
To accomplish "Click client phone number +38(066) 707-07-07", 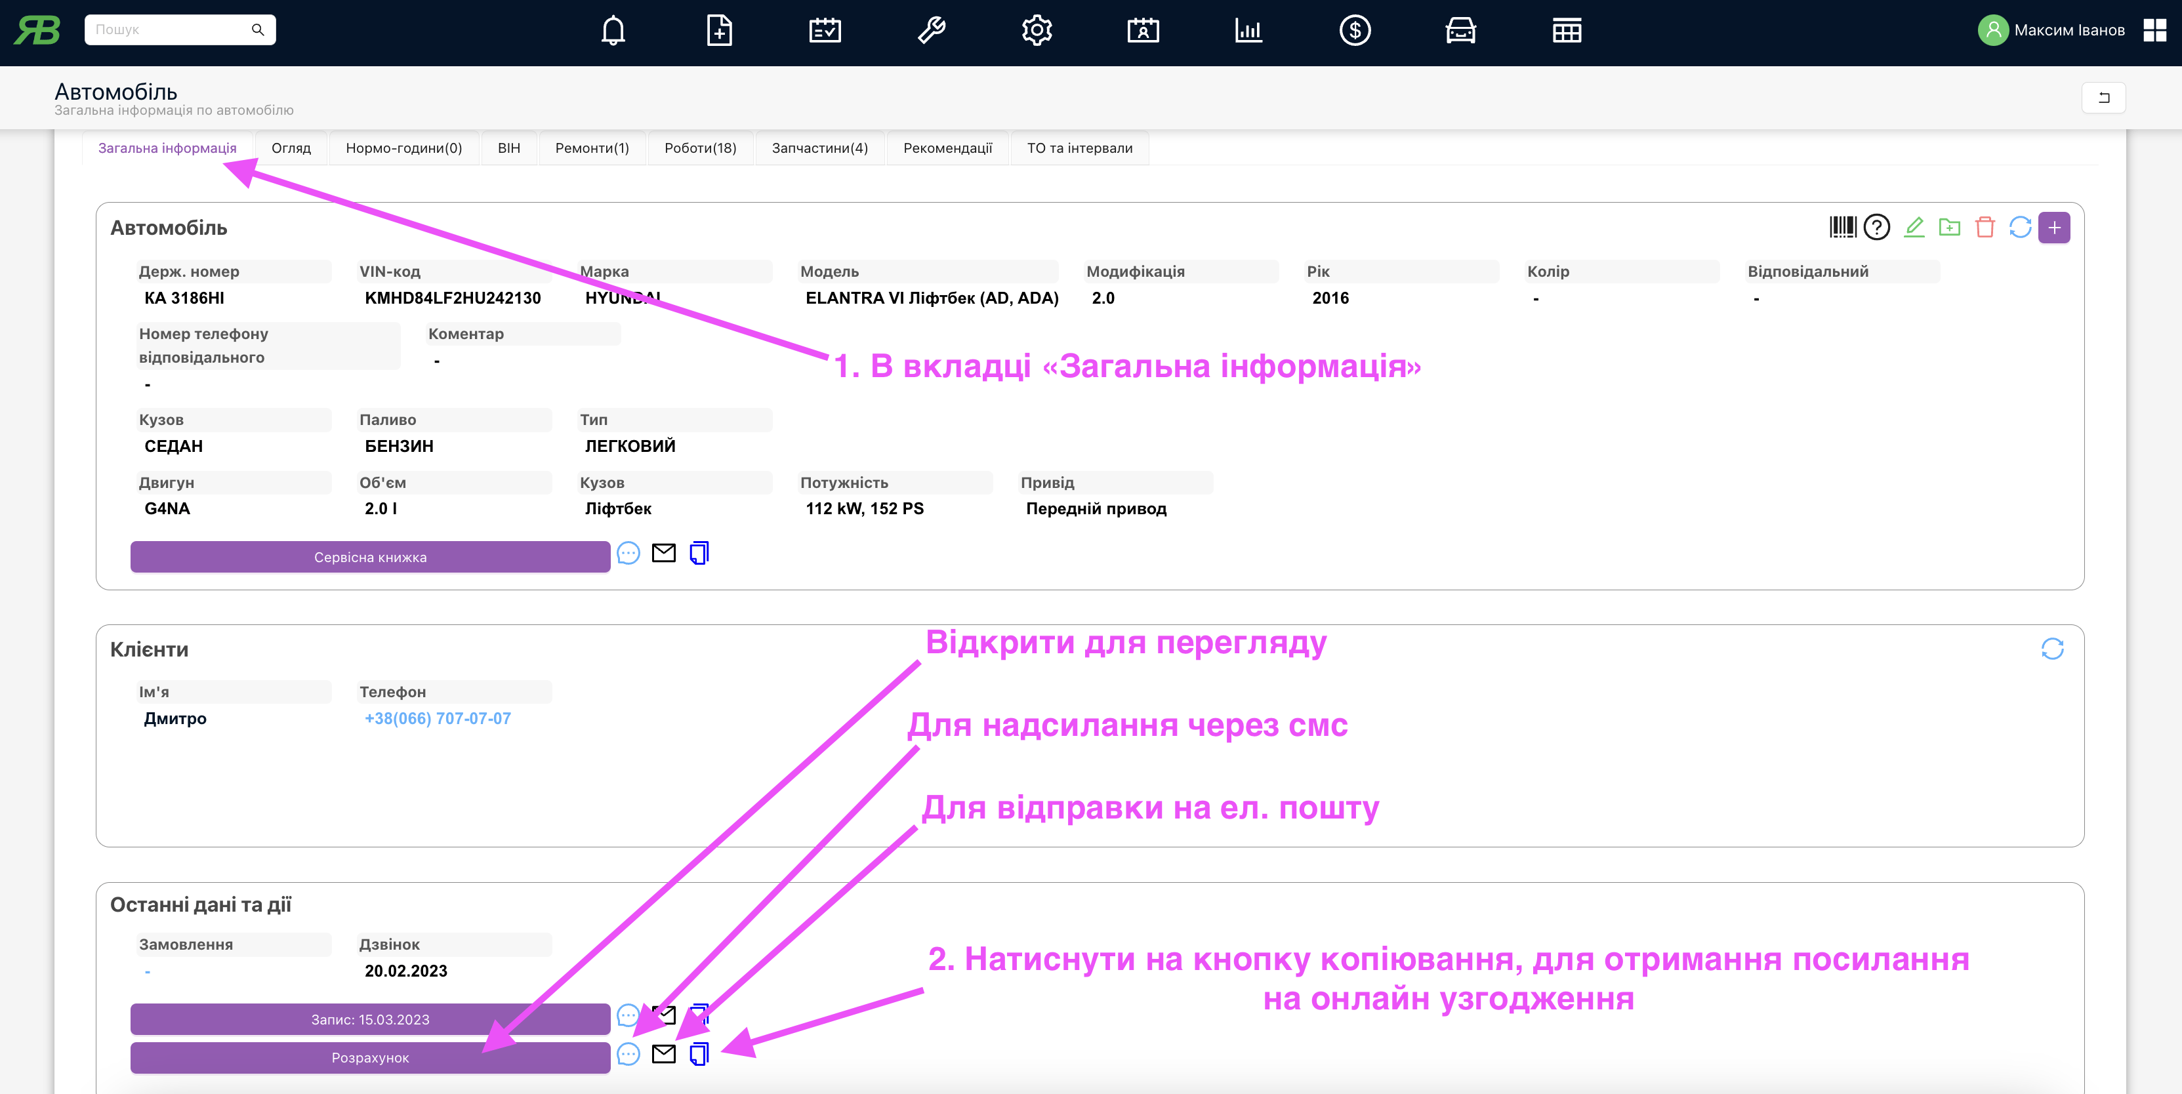I will [437, 718].
